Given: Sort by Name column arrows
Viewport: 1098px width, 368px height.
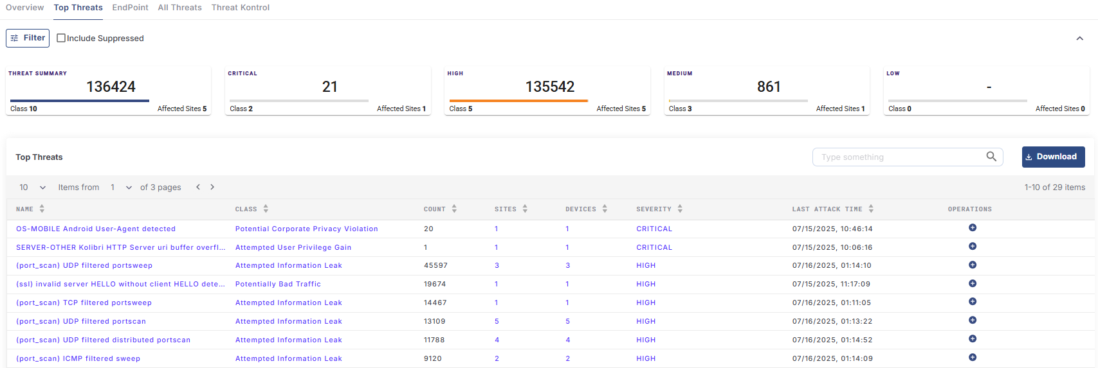Looking at the screenshot, I should tap(42, 209).
